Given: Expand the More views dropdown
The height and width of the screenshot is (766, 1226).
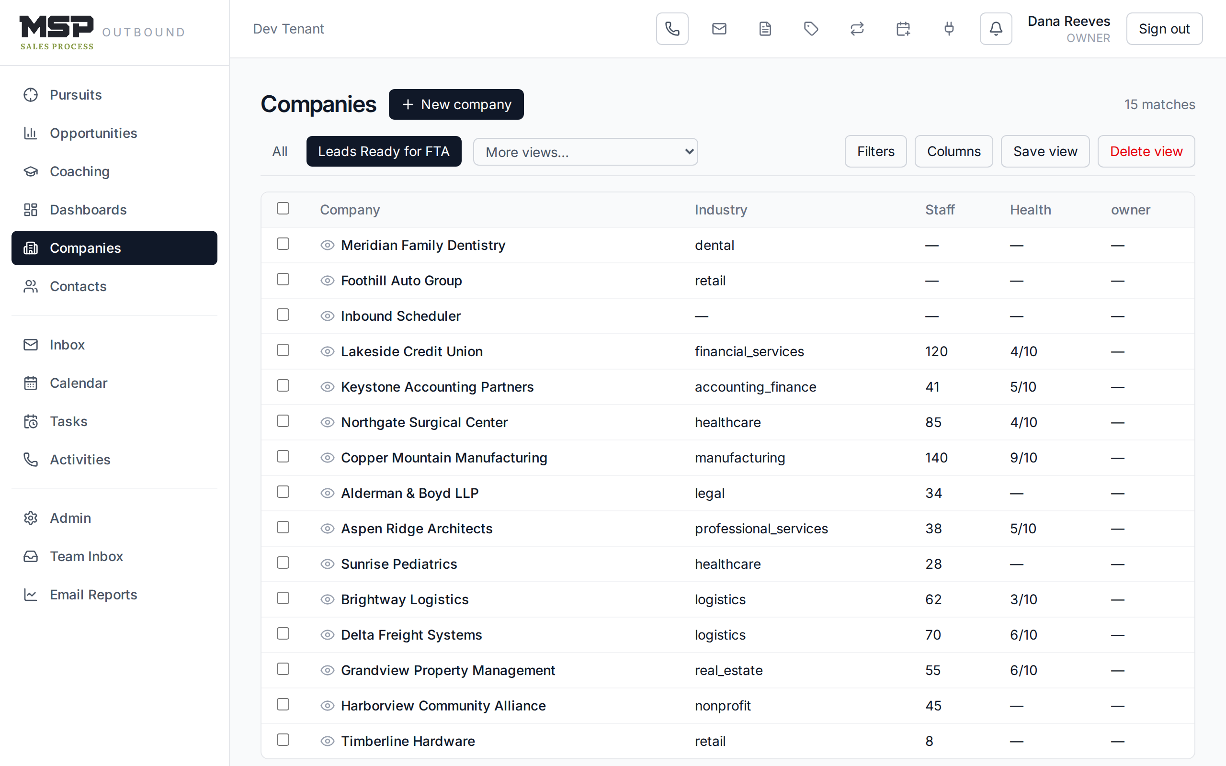Looking at the screenshot, I should point(586,152).
